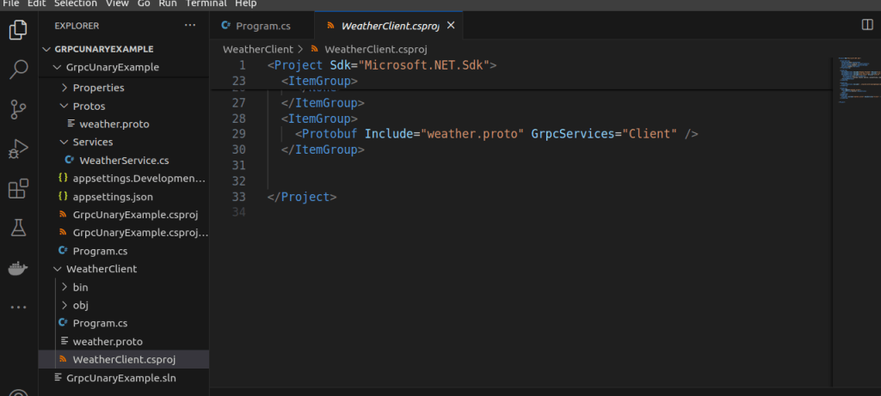Image resolution: width=881 pixels, height=396 pixels.
Task: Open the Docker view icon
Action: [x=18, y=267]
